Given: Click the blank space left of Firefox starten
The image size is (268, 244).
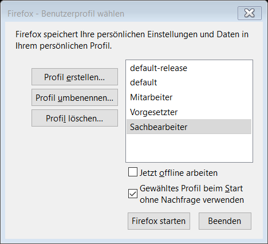Looking at the screenshot, I should pos(67,221).
